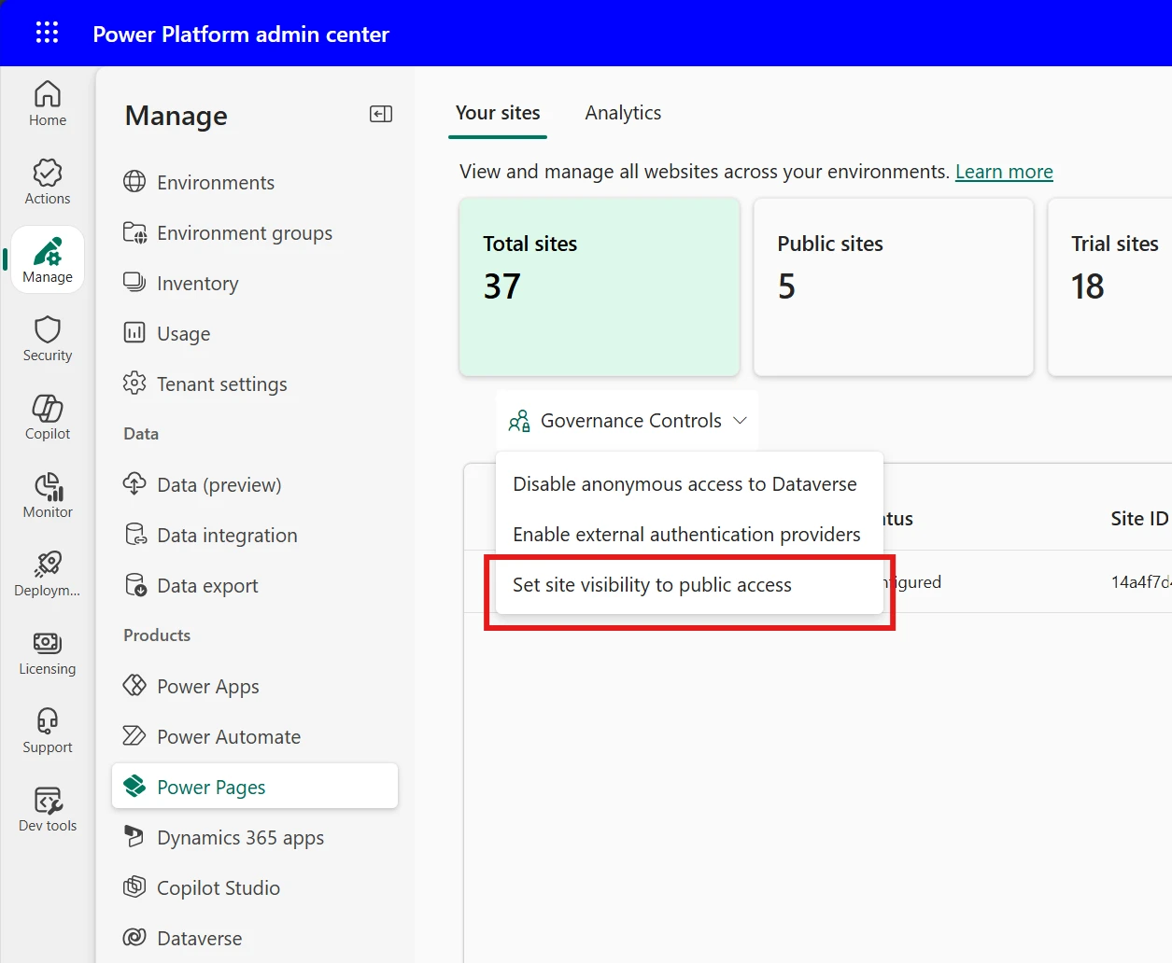This screenshot has width=1172, height=963.
Task: Select Enable external authentication providers
Action: coord(686,535)
